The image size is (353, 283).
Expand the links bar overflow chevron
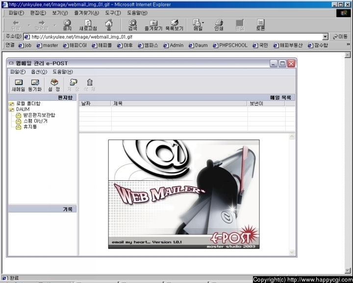[348, 44]
